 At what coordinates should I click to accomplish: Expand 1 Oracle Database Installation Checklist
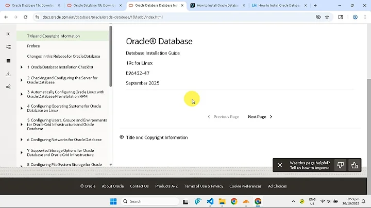pos(22,67)
